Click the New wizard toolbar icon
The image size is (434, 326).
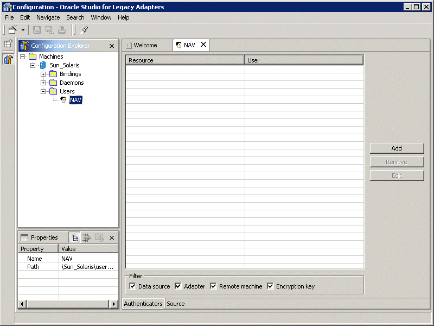12,30
